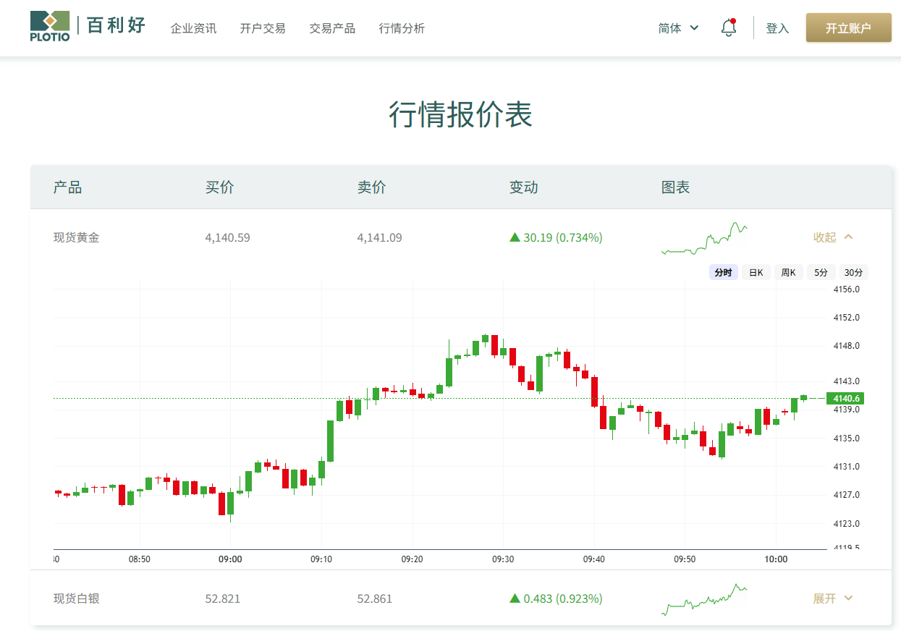
Task: Click the 现货黄金 sparkline mini chart
Action: (x=703, y=239)
